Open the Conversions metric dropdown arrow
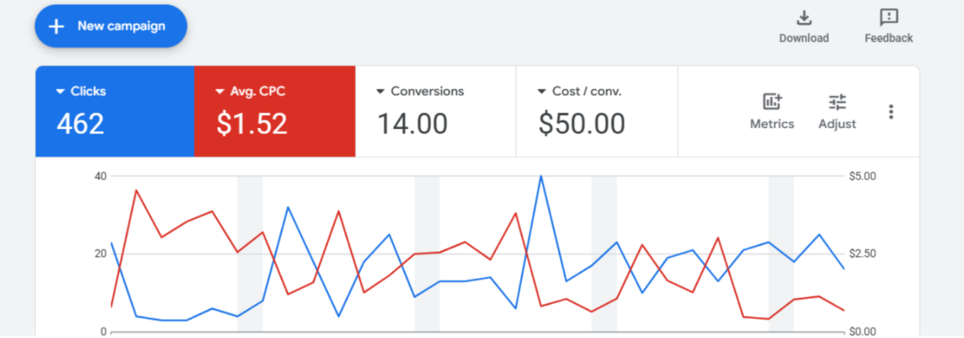Screen dimensions: 964x338 [x=380, y=92]
